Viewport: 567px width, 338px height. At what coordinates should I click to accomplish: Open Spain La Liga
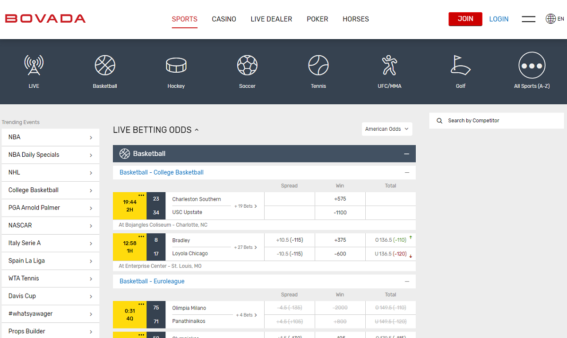[50, 261]
